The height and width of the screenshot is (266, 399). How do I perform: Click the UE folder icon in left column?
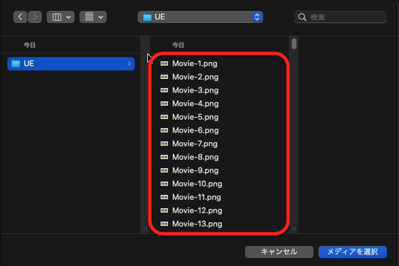pyautogui.click(x=16, y=63)
